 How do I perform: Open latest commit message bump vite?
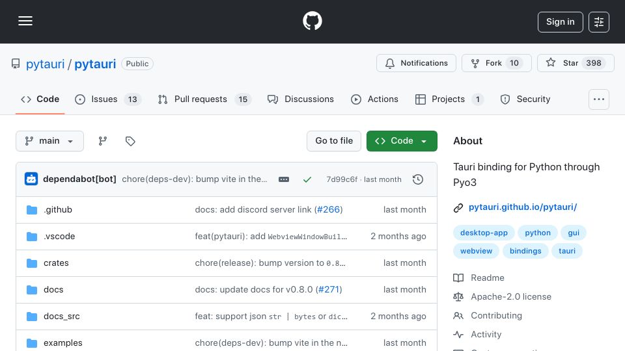point(195,179)
